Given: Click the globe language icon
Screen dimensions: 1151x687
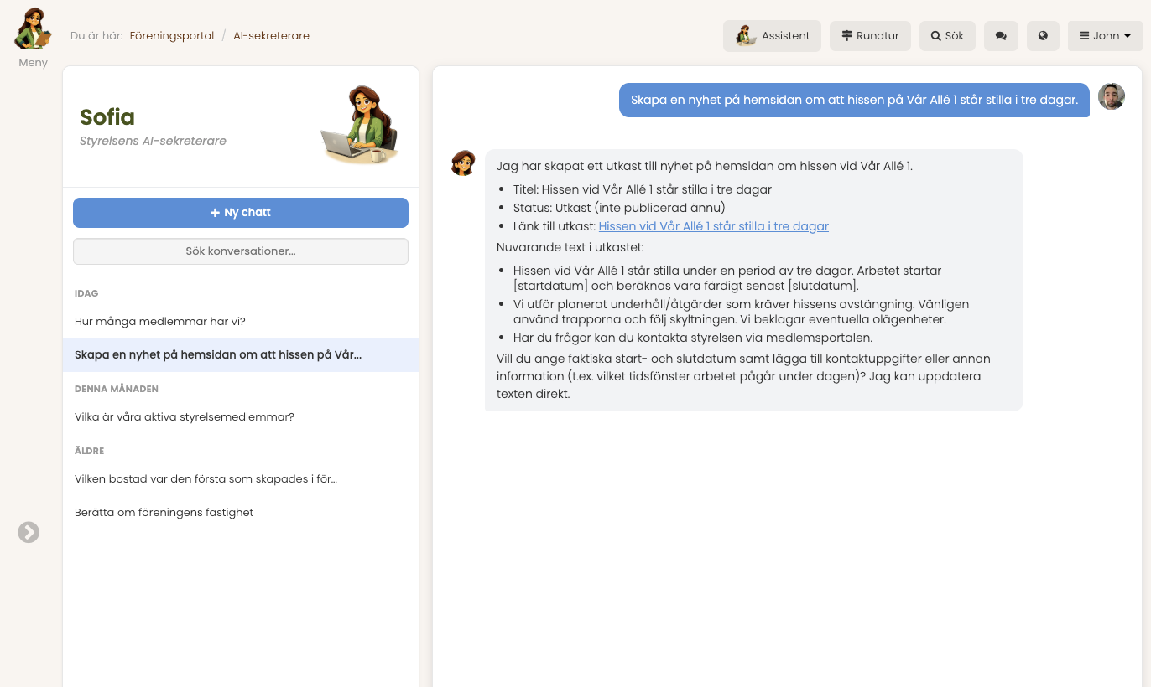Looking at the screenshot, I should (1043, 36).
